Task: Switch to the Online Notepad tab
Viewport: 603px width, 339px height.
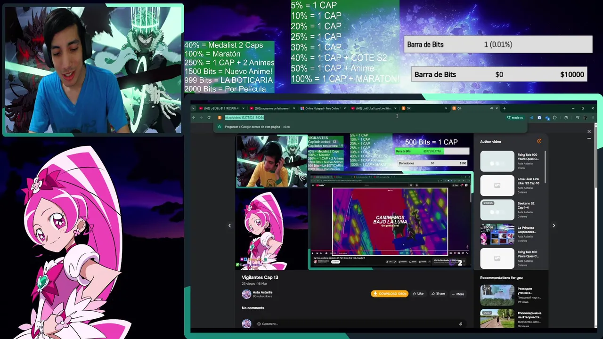Action: coord(323,108)
